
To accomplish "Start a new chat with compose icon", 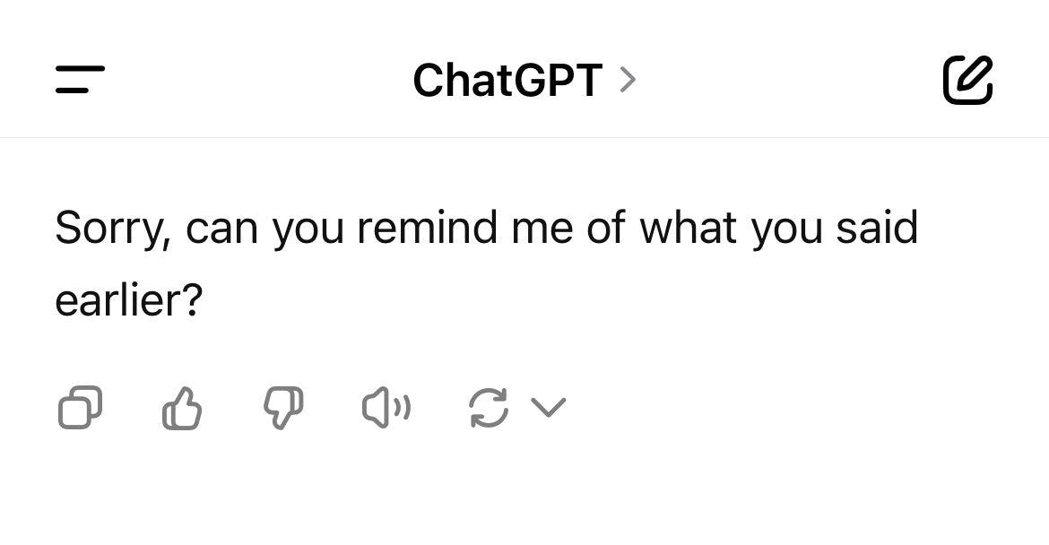I will 968,80.
